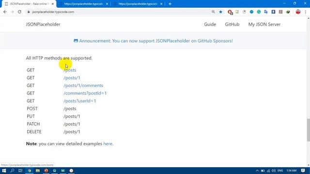Click the DELETE method label

34,131
